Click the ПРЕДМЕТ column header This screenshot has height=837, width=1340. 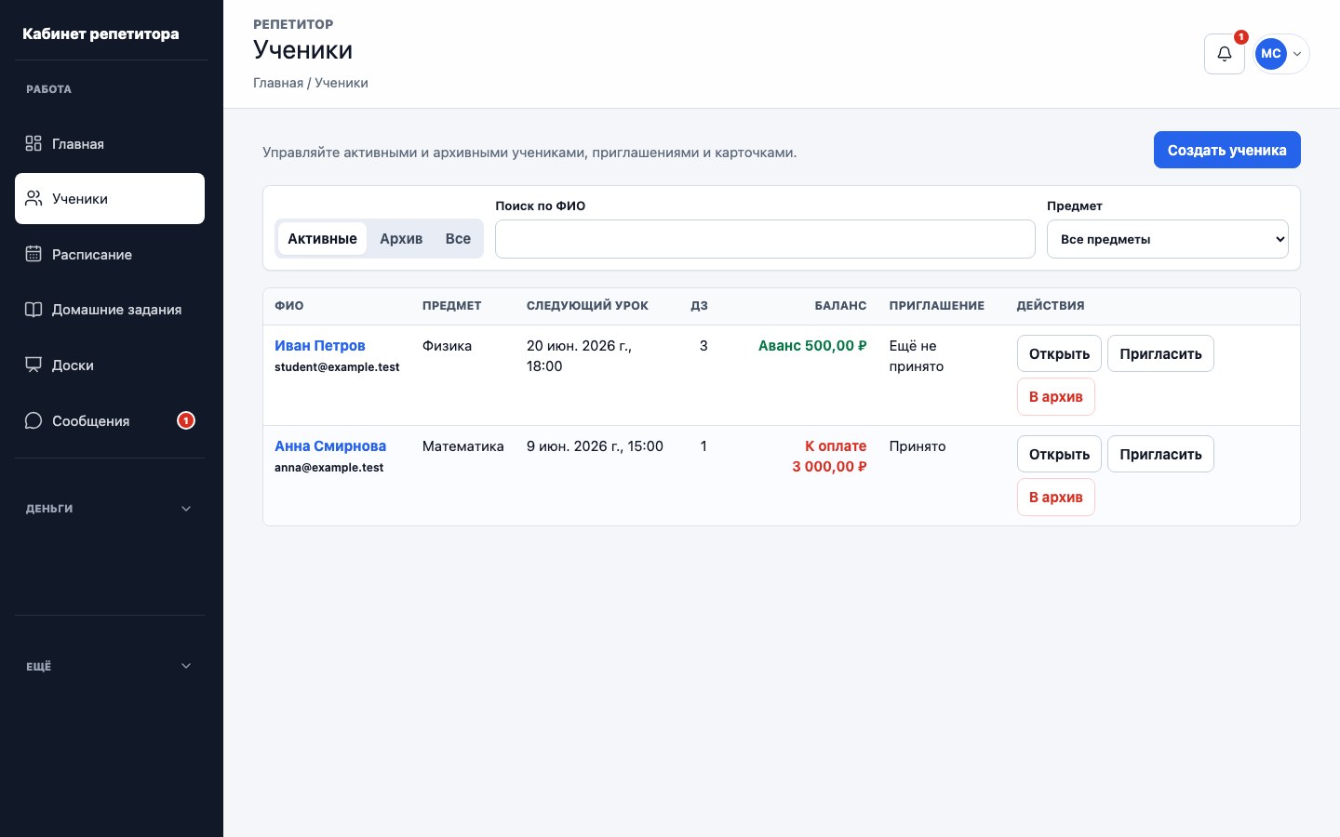451,305
